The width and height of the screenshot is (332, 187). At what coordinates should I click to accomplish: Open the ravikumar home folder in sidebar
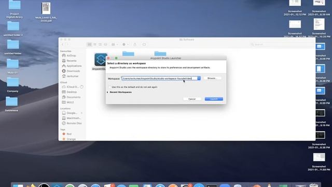tap(72, 76)
